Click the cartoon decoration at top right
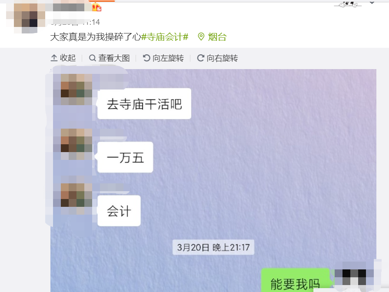This screenshot has width=389, height=292. coord(348,4)
